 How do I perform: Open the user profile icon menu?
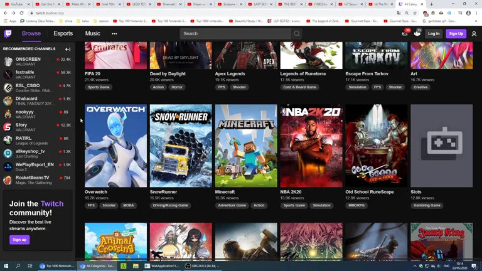click(x=474, y=34)
